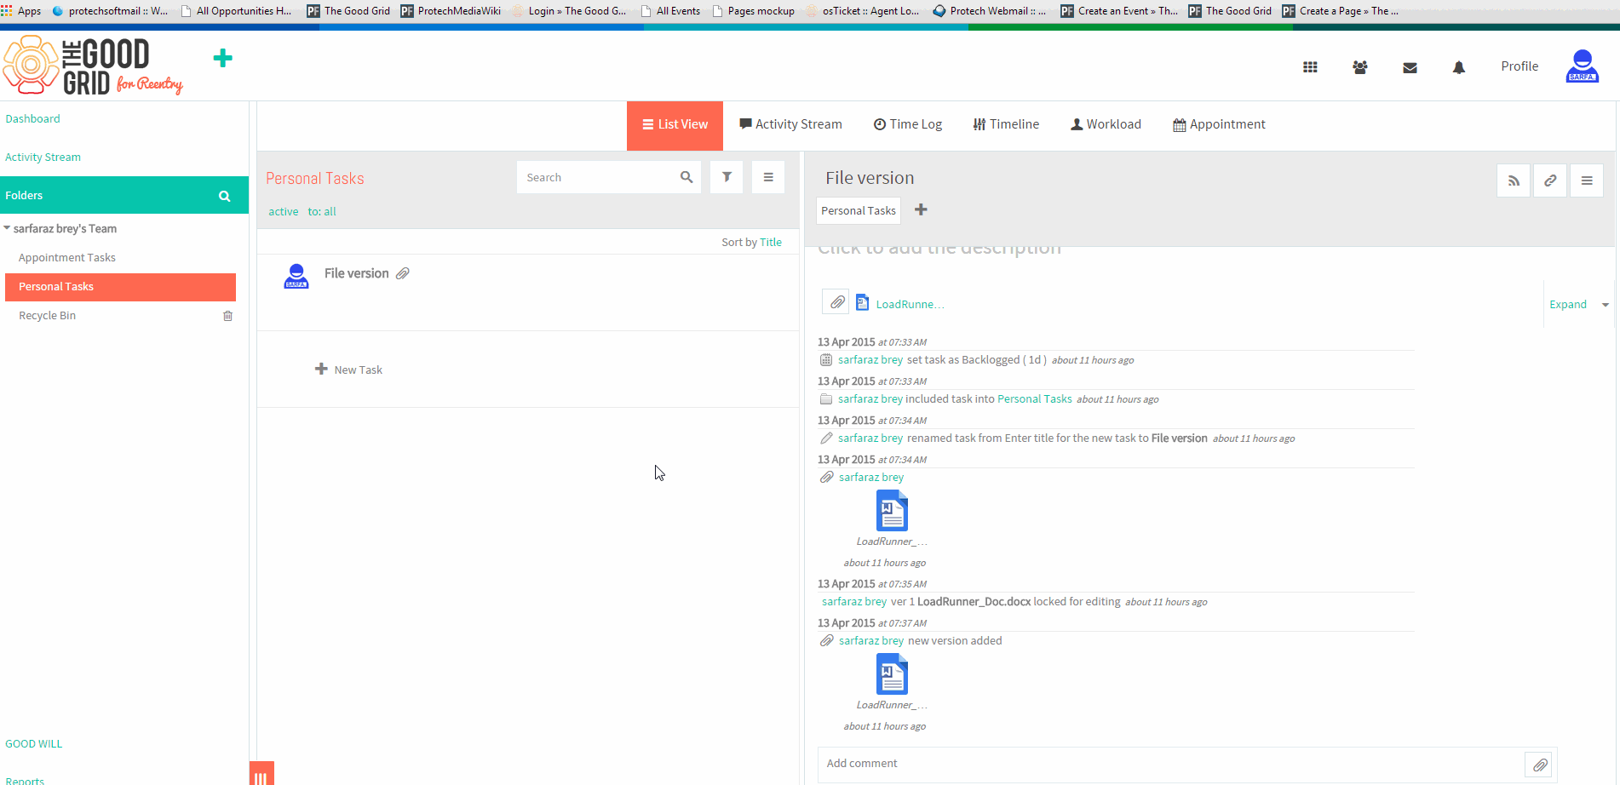Viewport: 1620px width, 785px height.
Task: Select Personal Tasks folder
Action: (x=120, y=287)
